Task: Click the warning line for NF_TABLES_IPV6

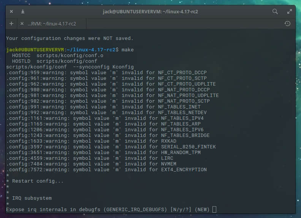Action: 105,130
